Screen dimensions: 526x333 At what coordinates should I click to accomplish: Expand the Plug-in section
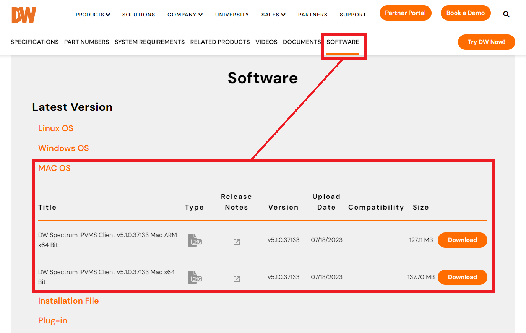click(53, 321)
